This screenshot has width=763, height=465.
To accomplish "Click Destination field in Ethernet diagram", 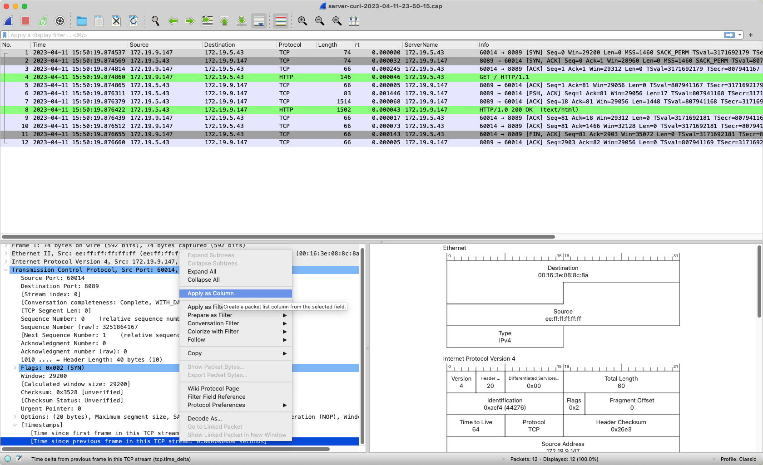I will pos(563,271).
